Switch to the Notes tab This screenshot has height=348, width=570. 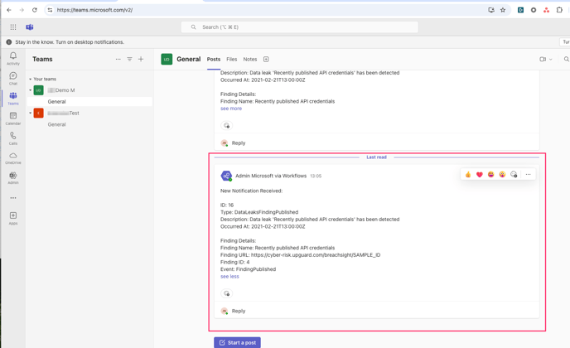point(250,60)
